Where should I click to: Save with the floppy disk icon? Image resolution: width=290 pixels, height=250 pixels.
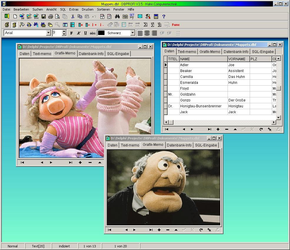44,16
